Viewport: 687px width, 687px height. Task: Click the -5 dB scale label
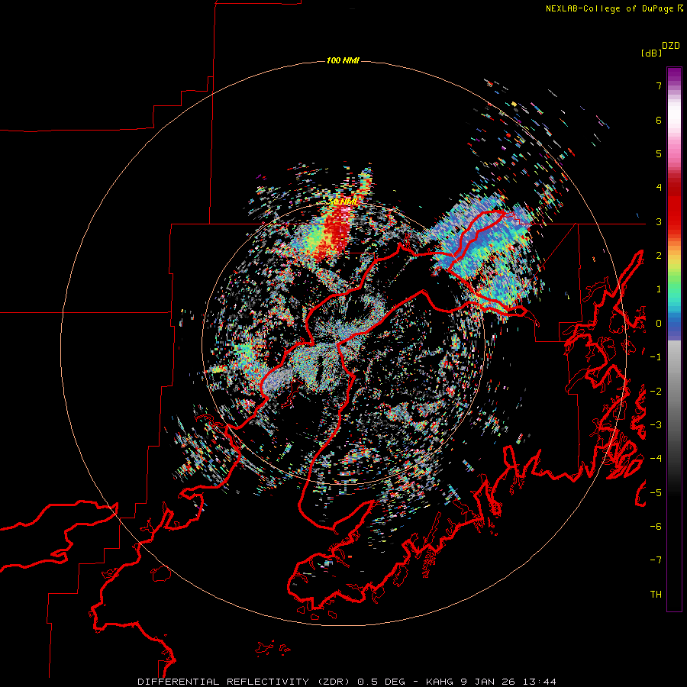656,493
